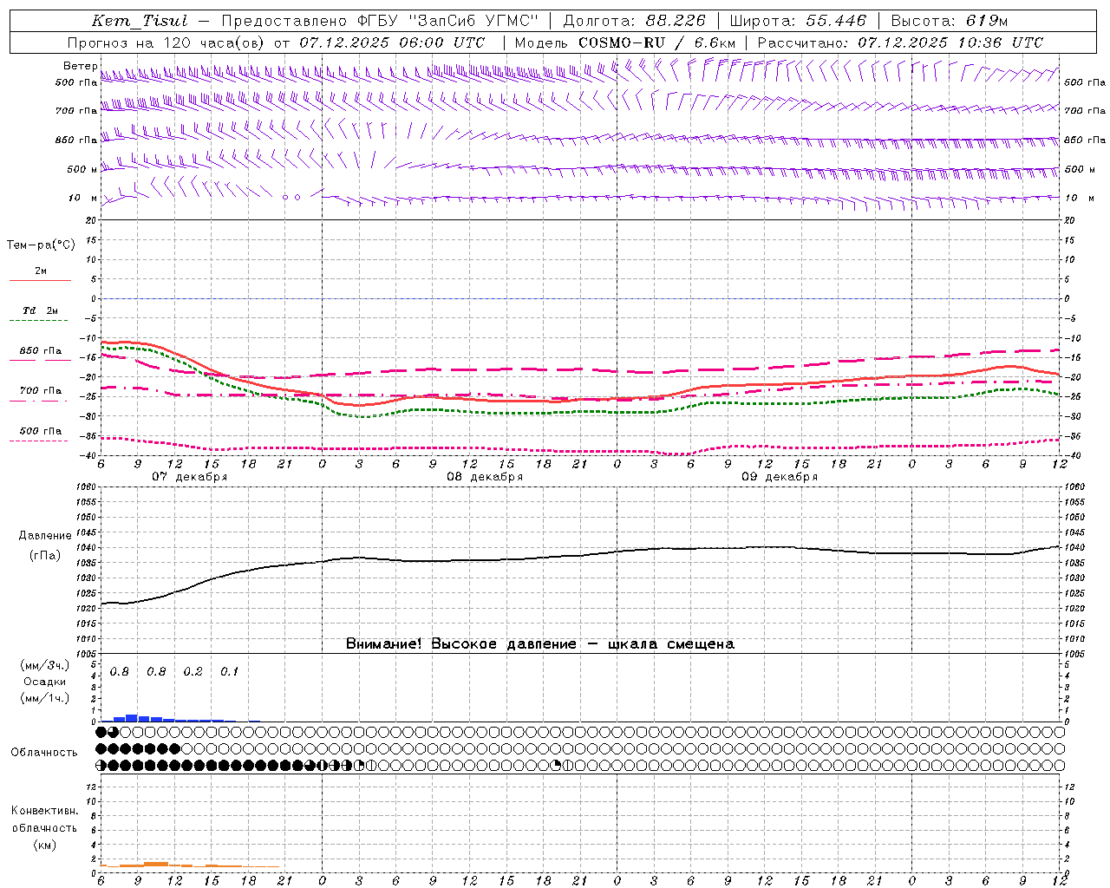Click the 'Тем-ра(°C)' temperature panel label
This screenshot has height=888, width=1110.
tap(41, 245)
